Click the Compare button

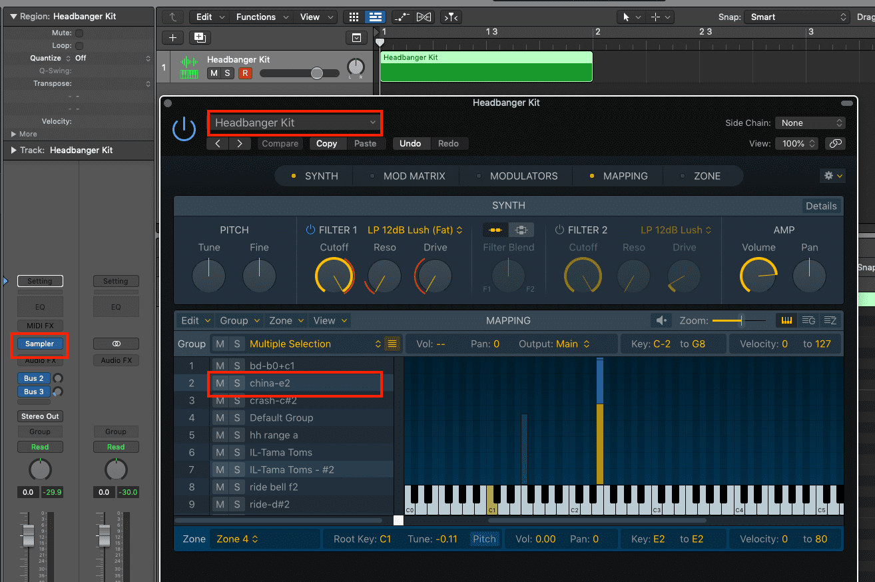coord(280,143)
